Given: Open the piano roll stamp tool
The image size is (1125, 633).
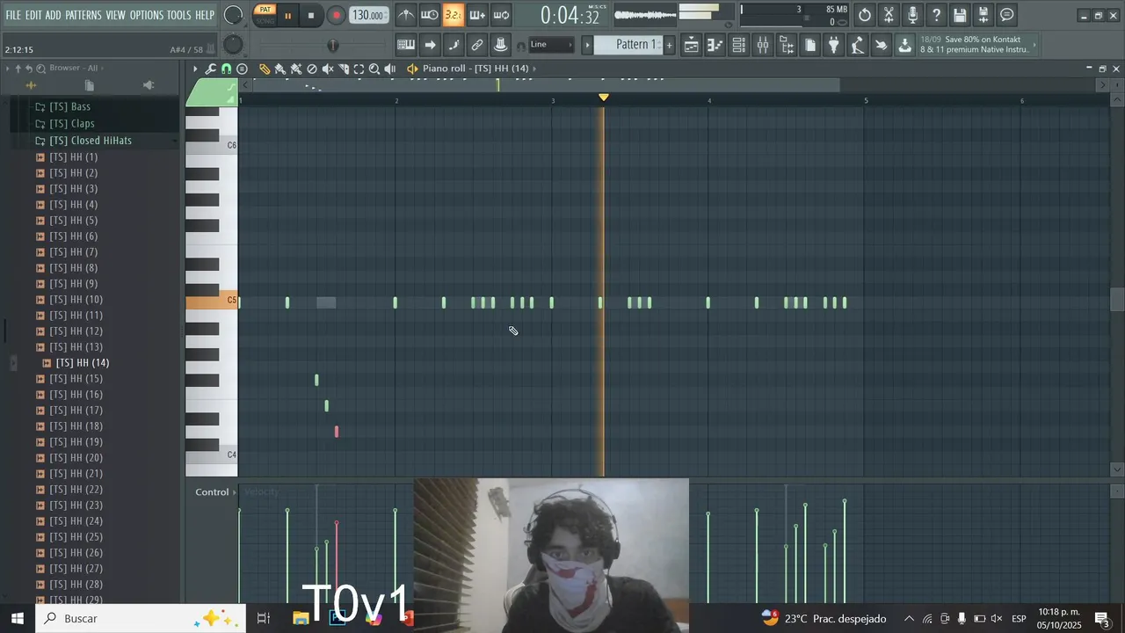Looking at the screenshot, I should 242,69.
